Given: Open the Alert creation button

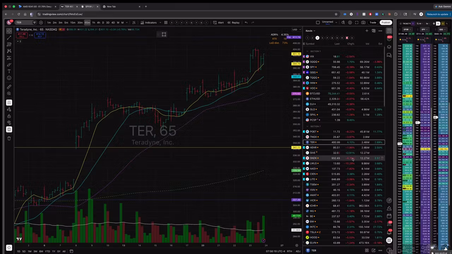Looking at the screenshot, I should [218, 23].
